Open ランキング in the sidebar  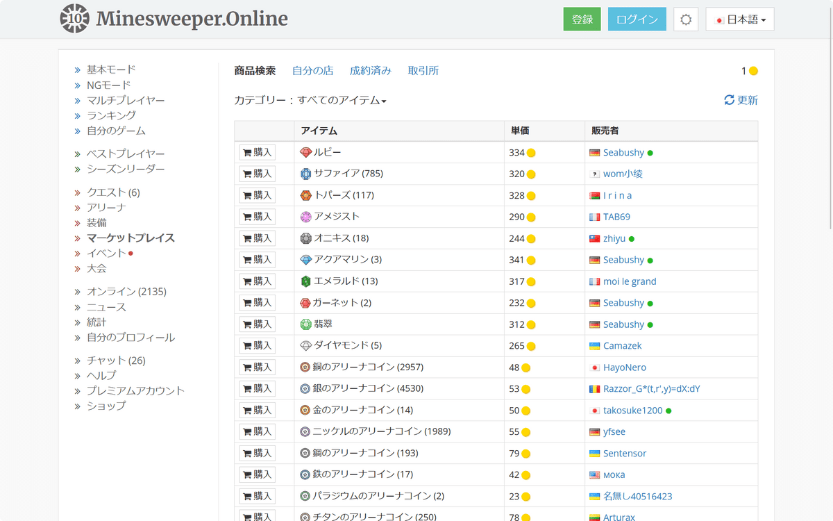(111, 115)
